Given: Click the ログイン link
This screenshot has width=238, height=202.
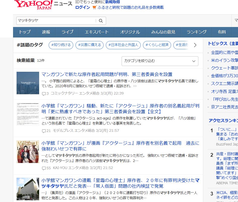Looking at the screenshot, I should (83, 7).
